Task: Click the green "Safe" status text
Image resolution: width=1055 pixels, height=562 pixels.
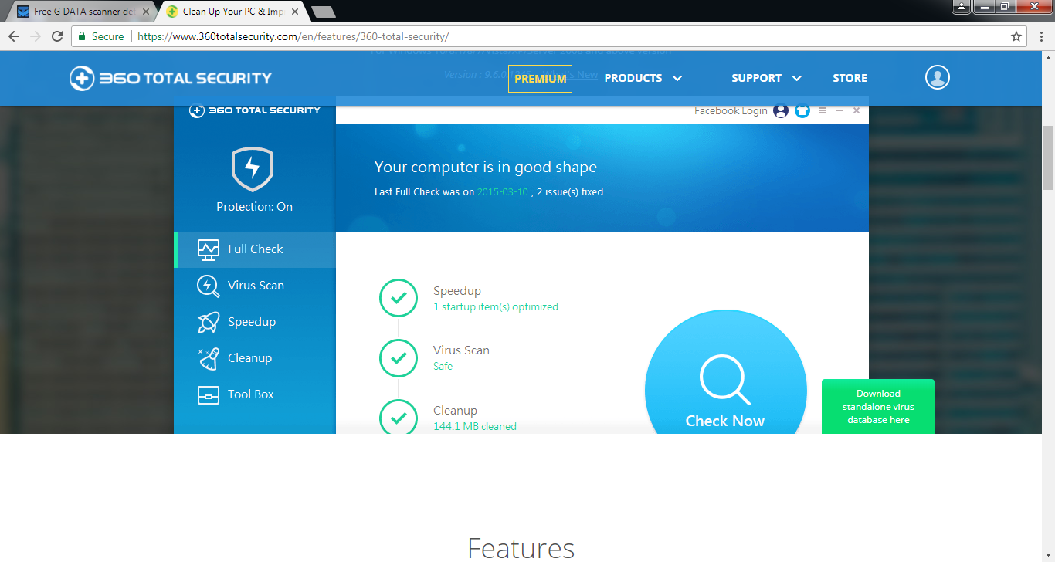Action: (443, 367)
